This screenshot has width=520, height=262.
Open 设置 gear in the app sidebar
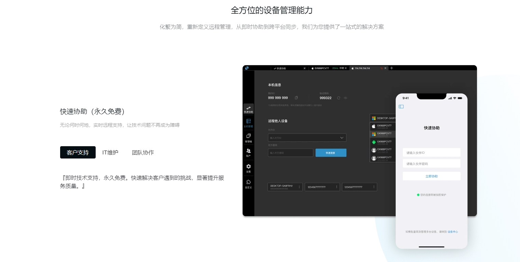248,168
